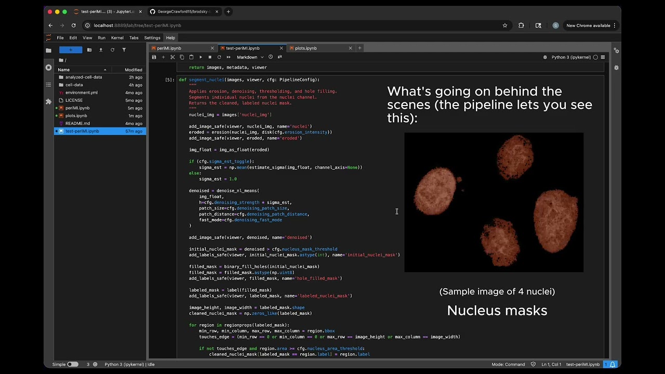Paste cells from clipboard in the notebook toolbar
665x374 pixels.
[191, 57]
